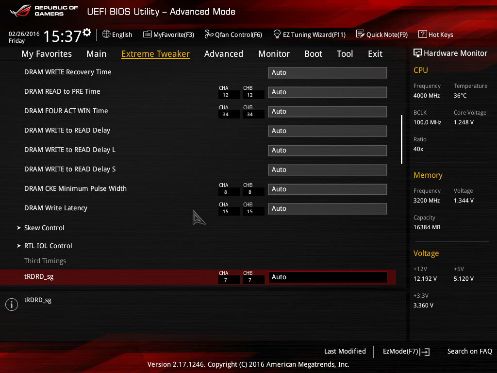Click the info icon beside tRDRD_sg description
Image resolution: width=497 pixels, height=373 pixels.
(x=12, y=305)
